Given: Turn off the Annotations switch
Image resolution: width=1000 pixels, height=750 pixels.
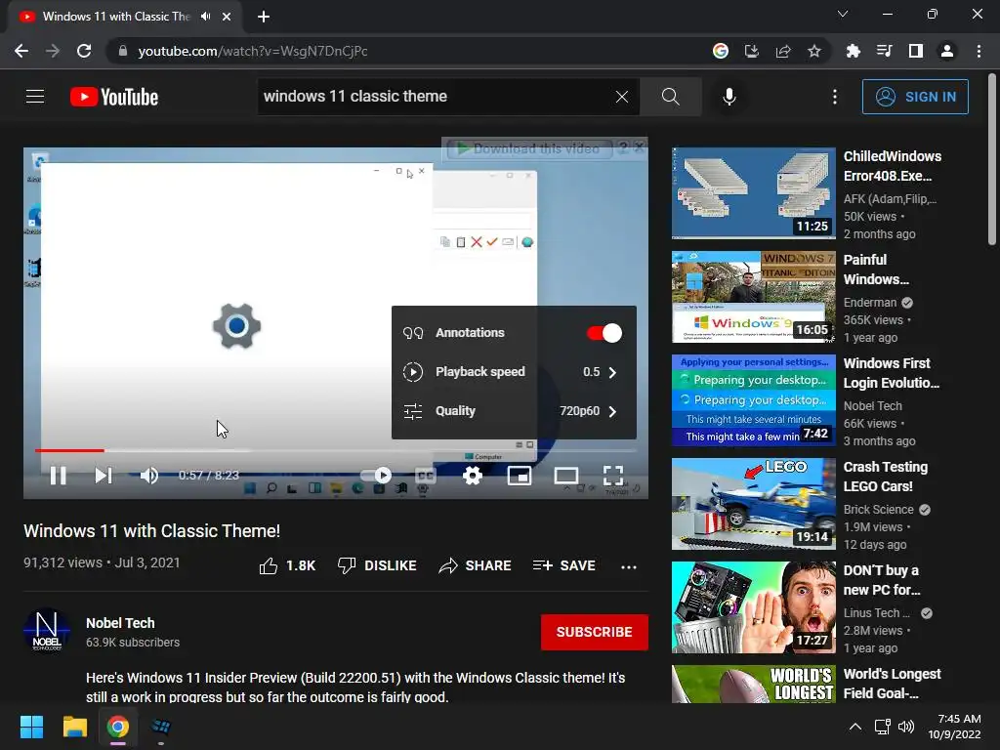Looking at the screenshot, I should 604,333.
